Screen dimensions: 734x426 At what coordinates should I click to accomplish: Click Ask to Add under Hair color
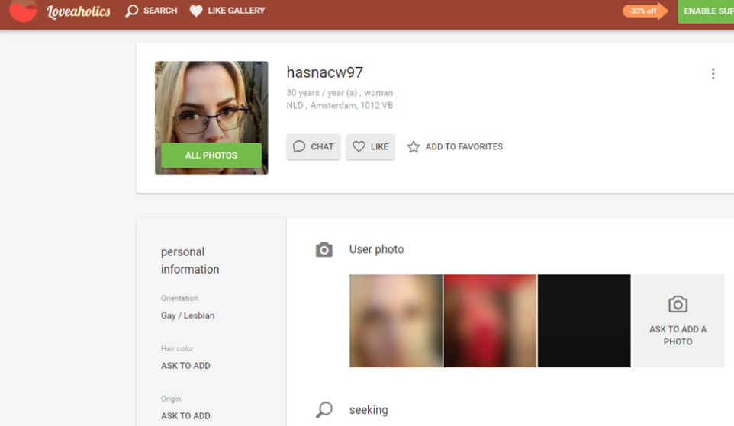(185, 366)
